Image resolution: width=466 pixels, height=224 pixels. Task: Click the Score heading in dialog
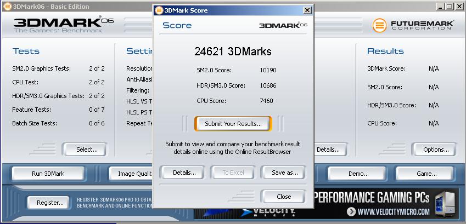click(x=177, y=25)
